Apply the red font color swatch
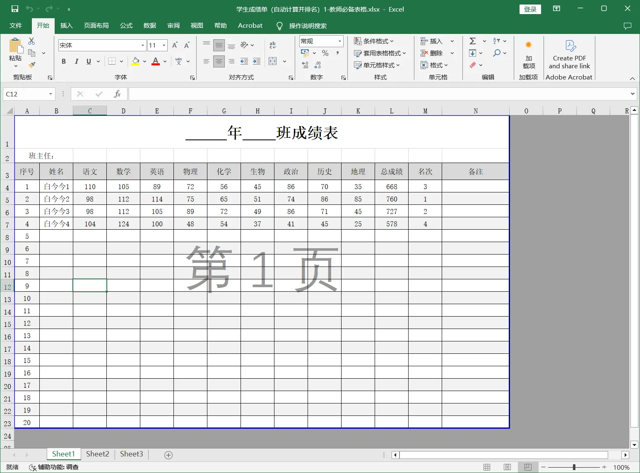The width and height of the screenshot is (640, 473). (x=156, y=61)
